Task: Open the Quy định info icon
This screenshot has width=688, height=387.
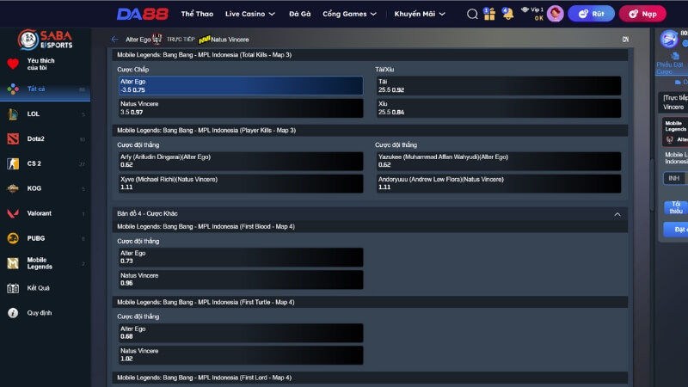Action: point(13,313)
